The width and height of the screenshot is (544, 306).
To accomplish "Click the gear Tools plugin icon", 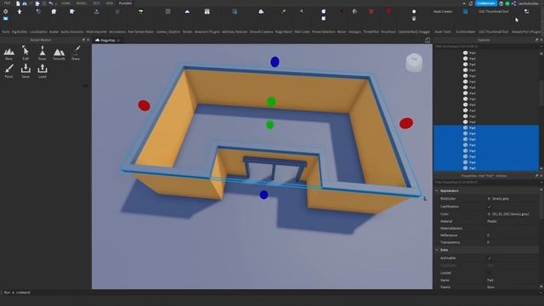I will 6,11.
